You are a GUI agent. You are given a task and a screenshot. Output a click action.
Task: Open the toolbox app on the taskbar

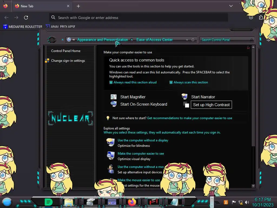(x=90, y=202)
